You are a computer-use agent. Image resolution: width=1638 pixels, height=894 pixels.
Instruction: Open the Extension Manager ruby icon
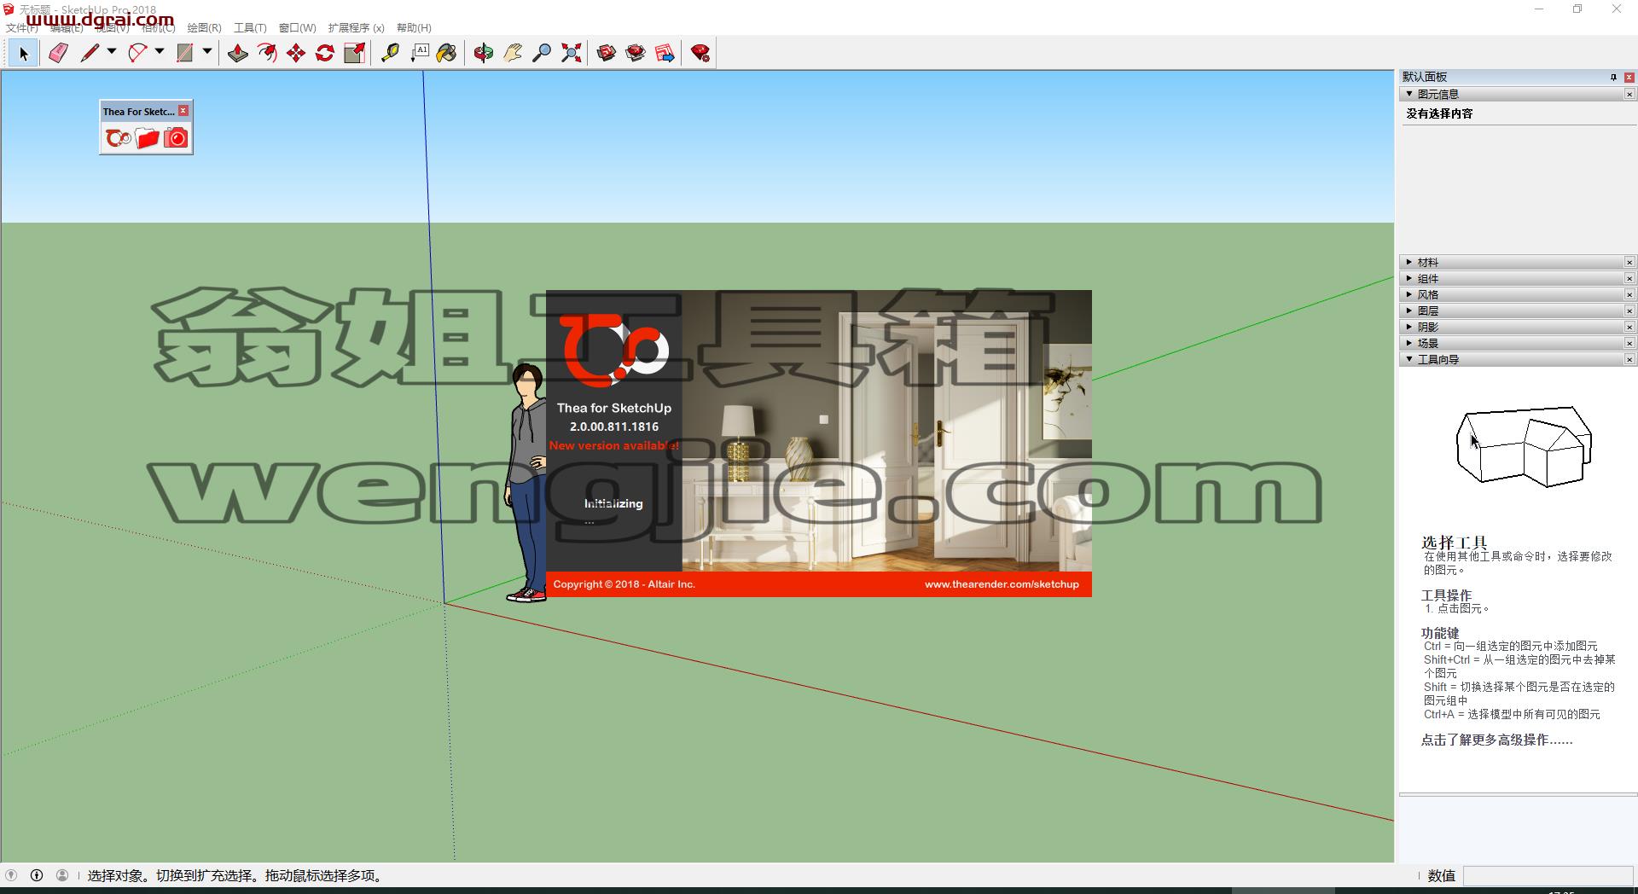pos(700,53)
